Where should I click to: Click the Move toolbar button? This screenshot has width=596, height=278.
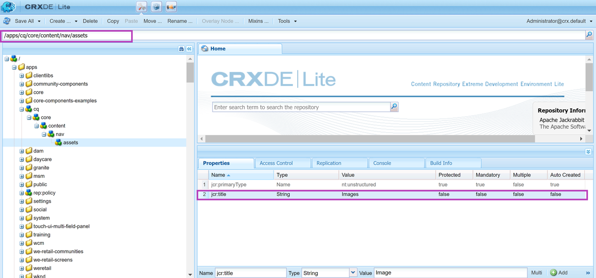pyautogui.click(x=152, y=21)
